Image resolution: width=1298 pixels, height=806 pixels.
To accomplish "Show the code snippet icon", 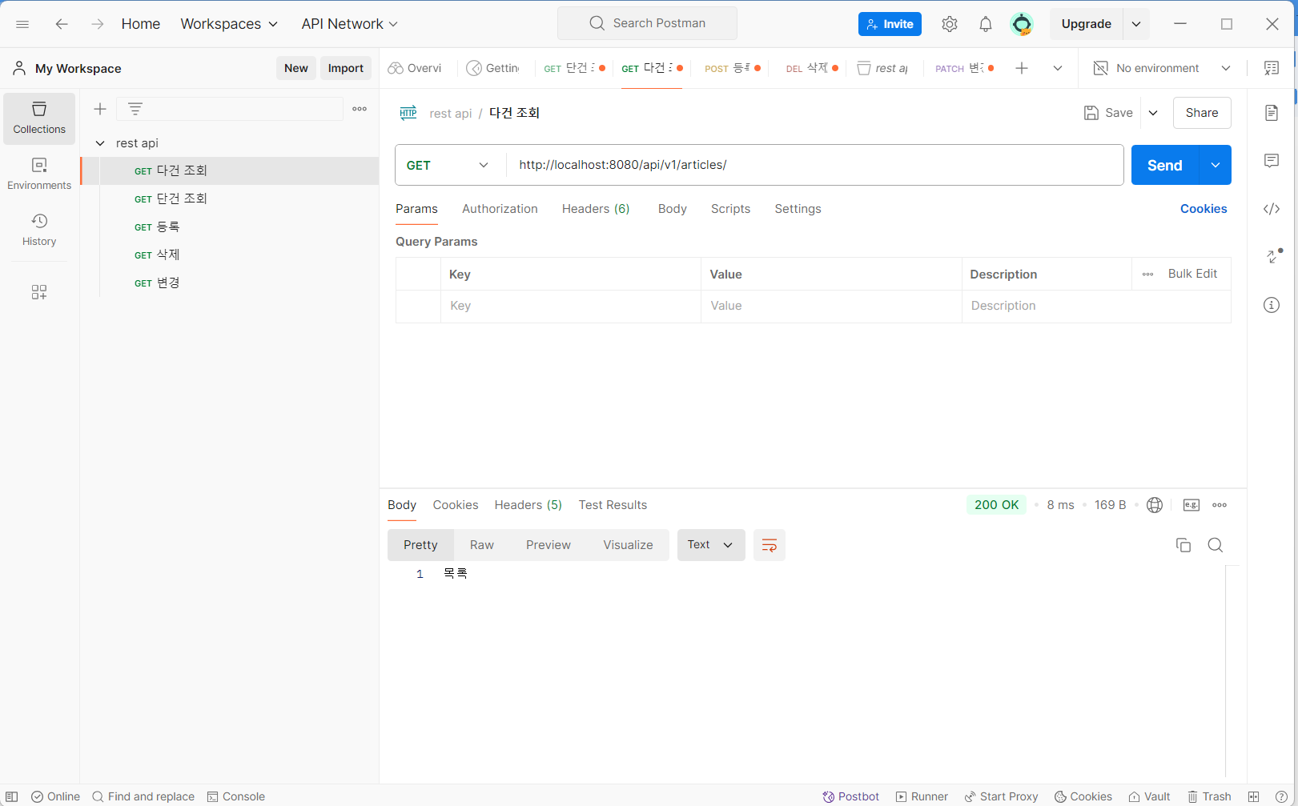I will pos(1272,209).
